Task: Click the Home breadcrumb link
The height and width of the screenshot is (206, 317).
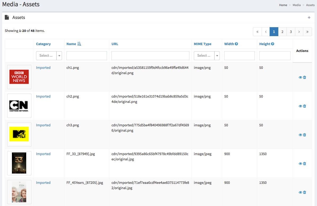Action: coord(283,5)
